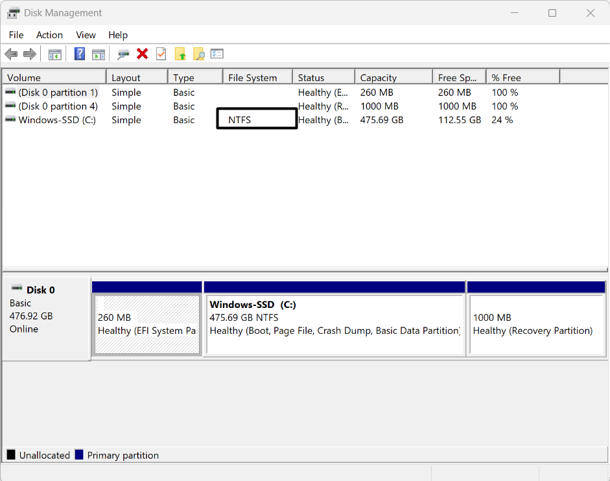Select the (Disk 0 partition 1) row
This screenshot has width=610, height=481.
point(58,93)
